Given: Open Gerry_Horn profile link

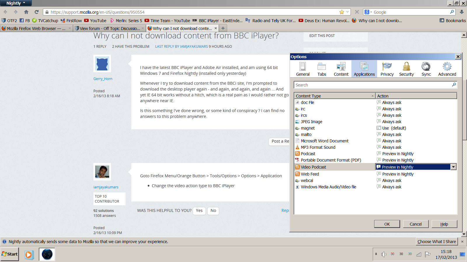Looking at the screenshot, I should (103, 79).
